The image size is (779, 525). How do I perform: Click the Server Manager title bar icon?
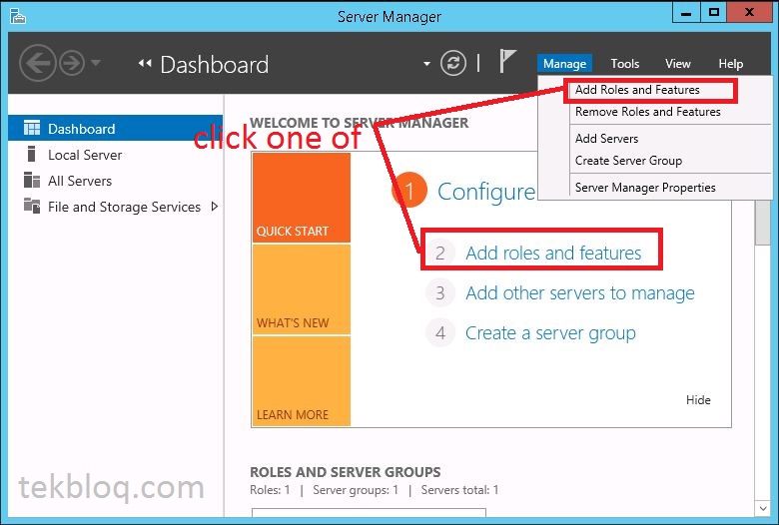17,16
